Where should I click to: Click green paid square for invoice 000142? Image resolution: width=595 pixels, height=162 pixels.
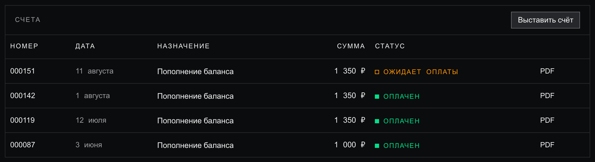pyautogui.click(x=377, y=97)
